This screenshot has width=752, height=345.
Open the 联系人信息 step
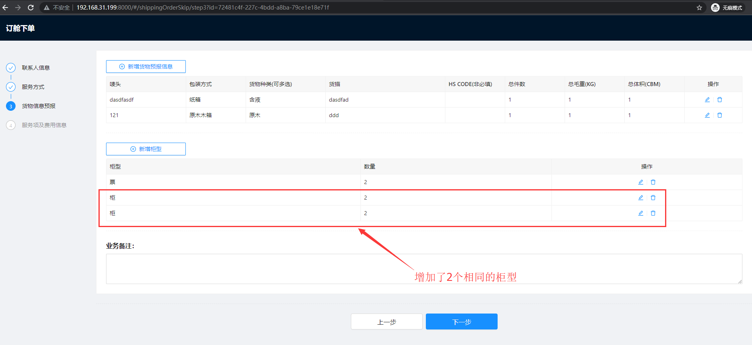(35, 68)
